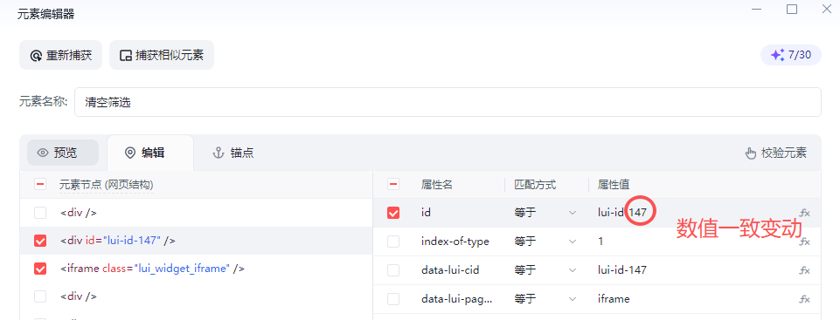The image size is (840, 320).
Task: Select the <iframe class="lui_widget_iframe" /> node
Action: [153, 269]
